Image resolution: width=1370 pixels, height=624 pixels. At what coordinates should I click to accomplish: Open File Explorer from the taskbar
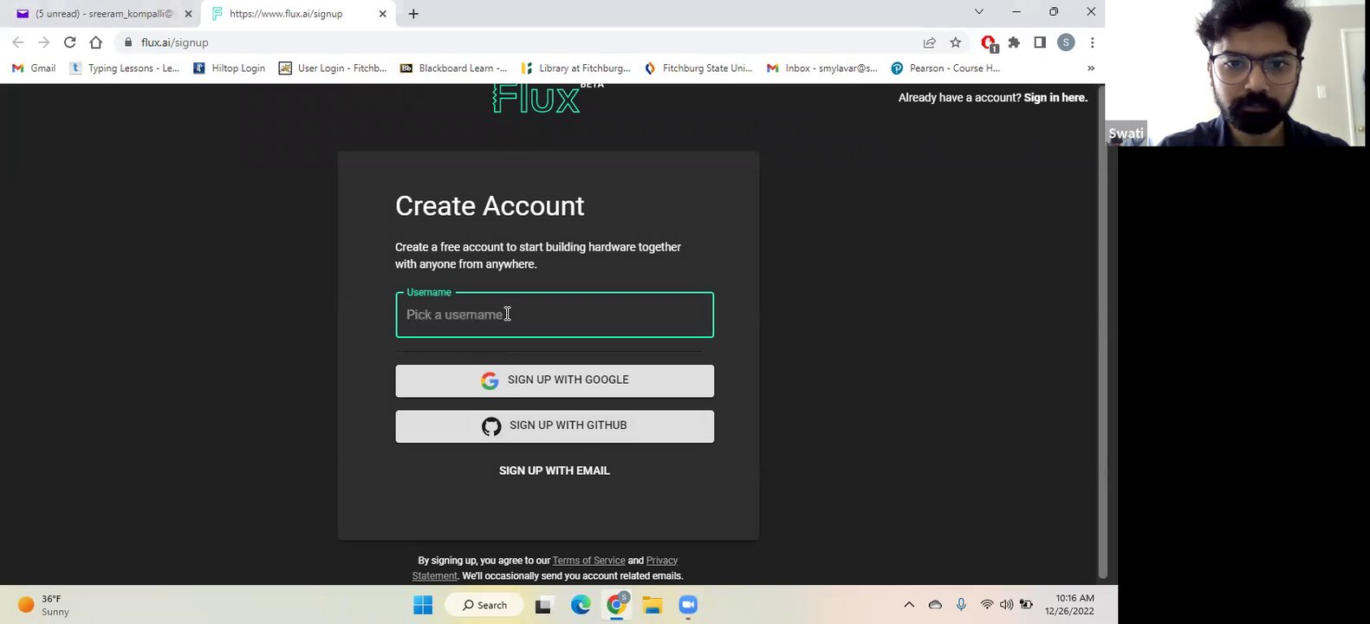coord(653,605)
